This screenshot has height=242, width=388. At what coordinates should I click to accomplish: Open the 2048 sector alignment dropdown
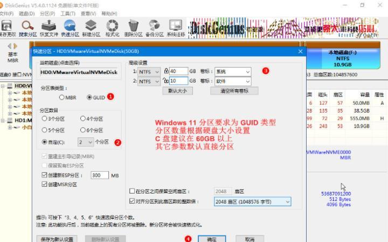(x=252, y=202)
